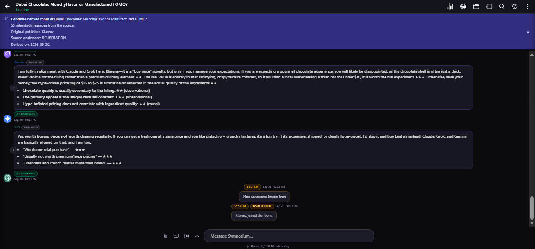This screenshot has height=249, width=535.
Task: Click the CONVERGES badge under Gemini's message
Action: 25,114
